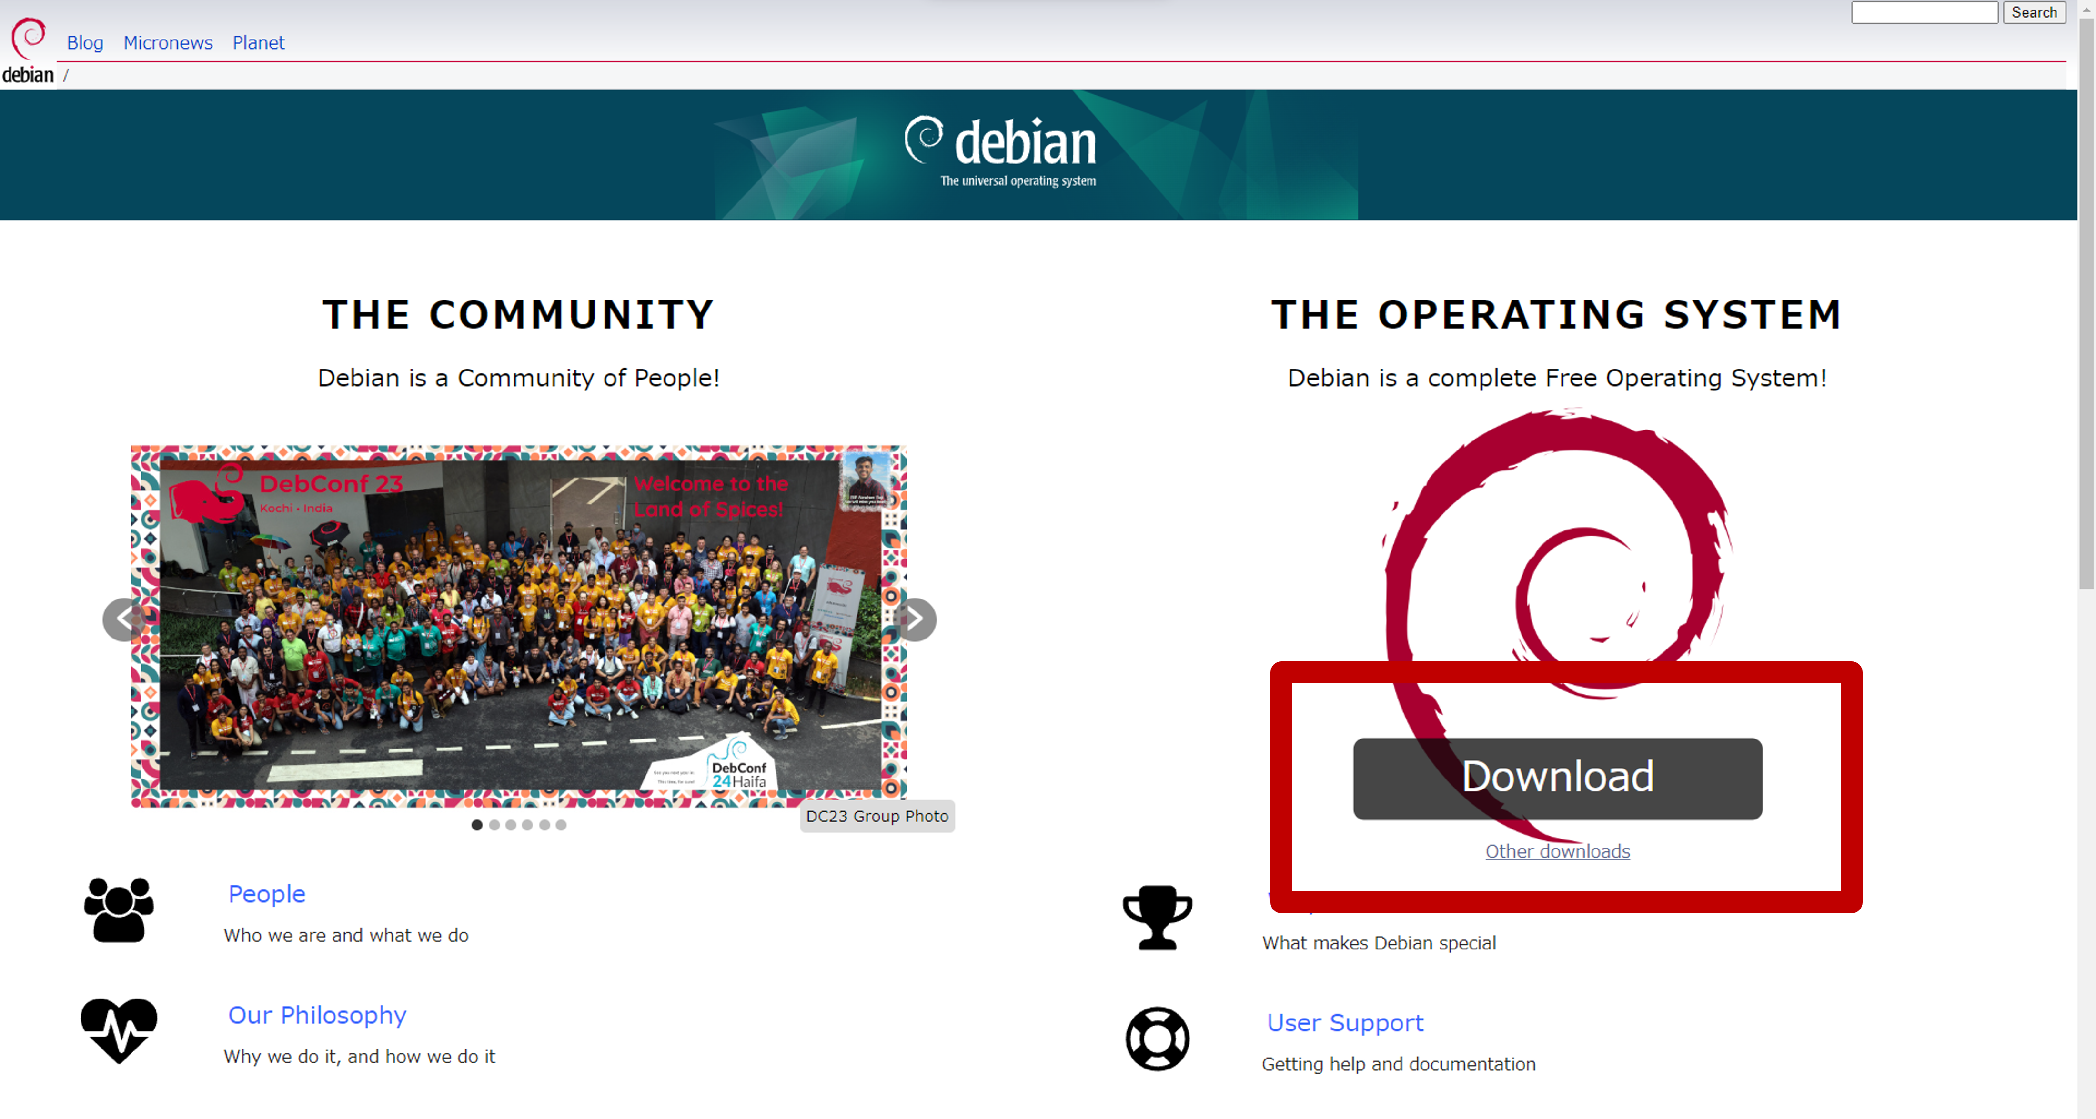Select the last carousel dot
This screenshot has height=1119, width=2096.
(x=561, y=825)
